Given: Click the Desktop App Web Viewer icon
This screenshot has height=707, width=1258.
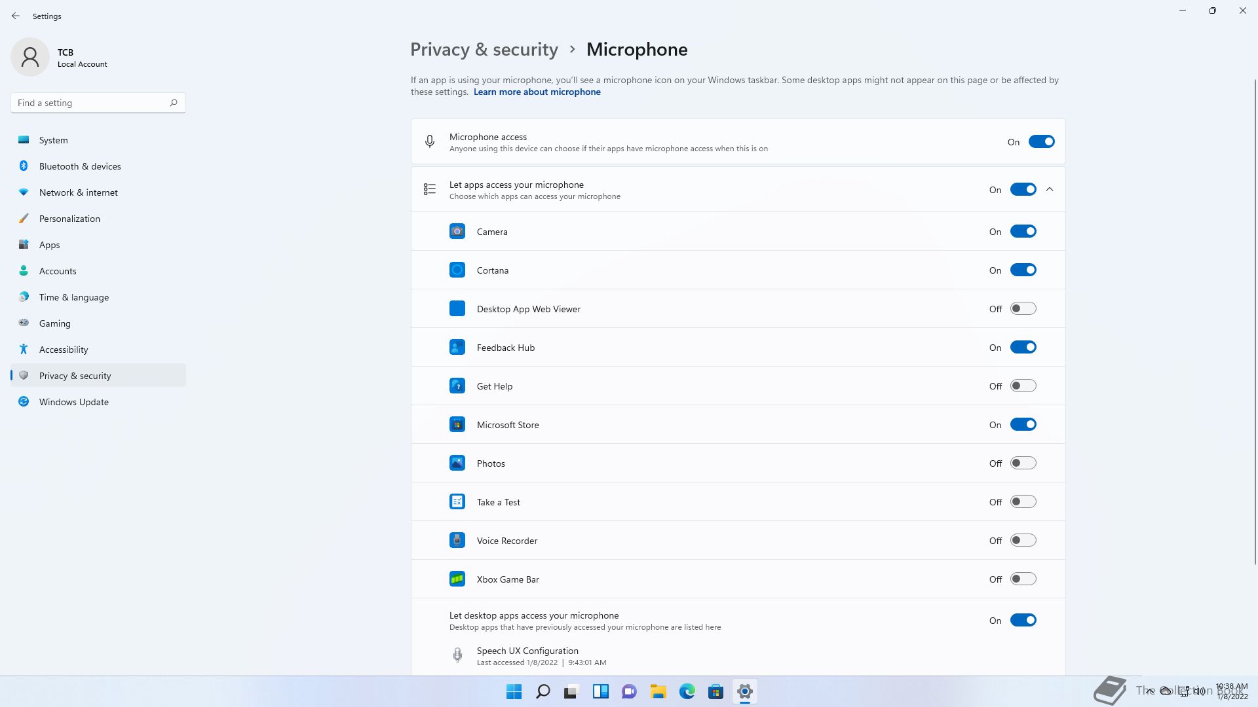Looking at the screenshot, I should pyautogui.click(x=457, y=308).
